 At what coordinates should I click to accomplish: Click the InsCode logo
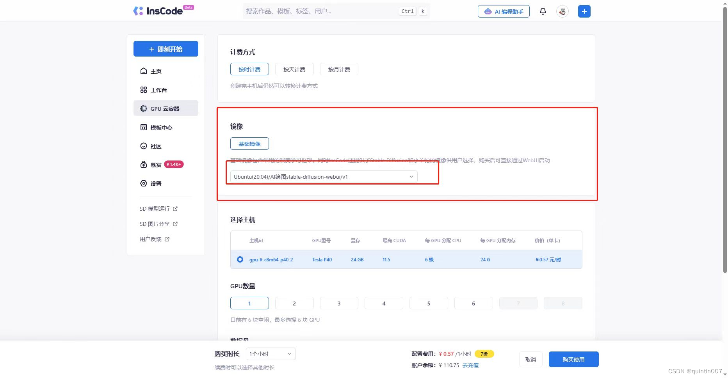[163, 11]
